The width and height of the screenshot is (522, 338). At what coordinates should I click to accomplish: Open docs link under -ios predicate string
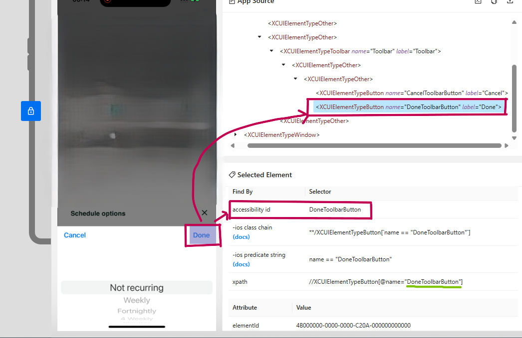tap(242, 264)
